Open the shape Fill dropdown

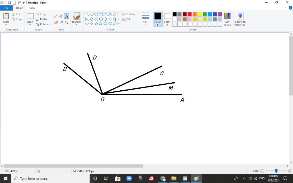(x=127, y=19)
